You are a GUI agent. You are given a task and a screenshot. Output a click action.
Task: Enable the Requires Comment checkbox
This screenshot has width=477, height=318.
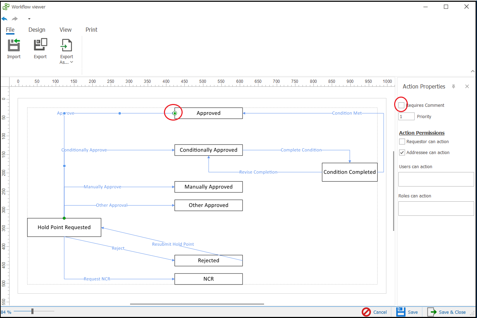click(x=401, y=105)
